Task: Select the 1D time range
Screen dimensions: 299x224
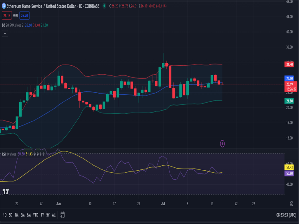Action: pos(5,215)
